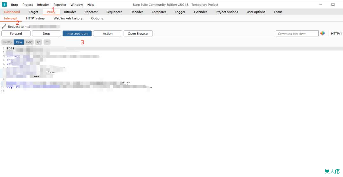Open the Learn tab

tap(278, 12)
